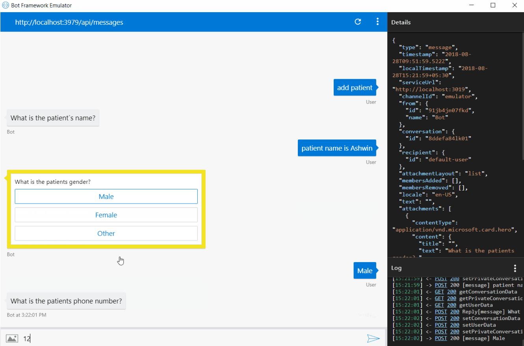Click the upload image icon
Viewport: 524px width, 346px height.
coord(12,338)
